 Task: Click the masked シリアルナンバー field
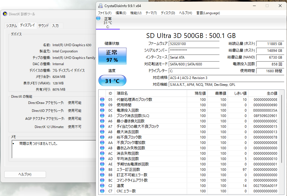click(194, 50)
